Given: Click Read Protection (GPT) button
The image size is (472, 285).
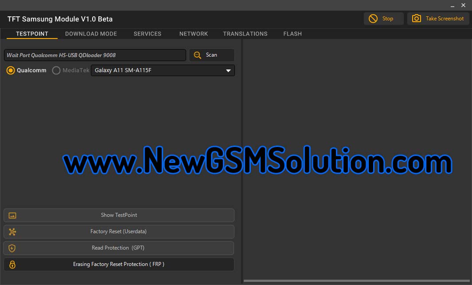Looking at the screenshot, I should click(119, 248).
